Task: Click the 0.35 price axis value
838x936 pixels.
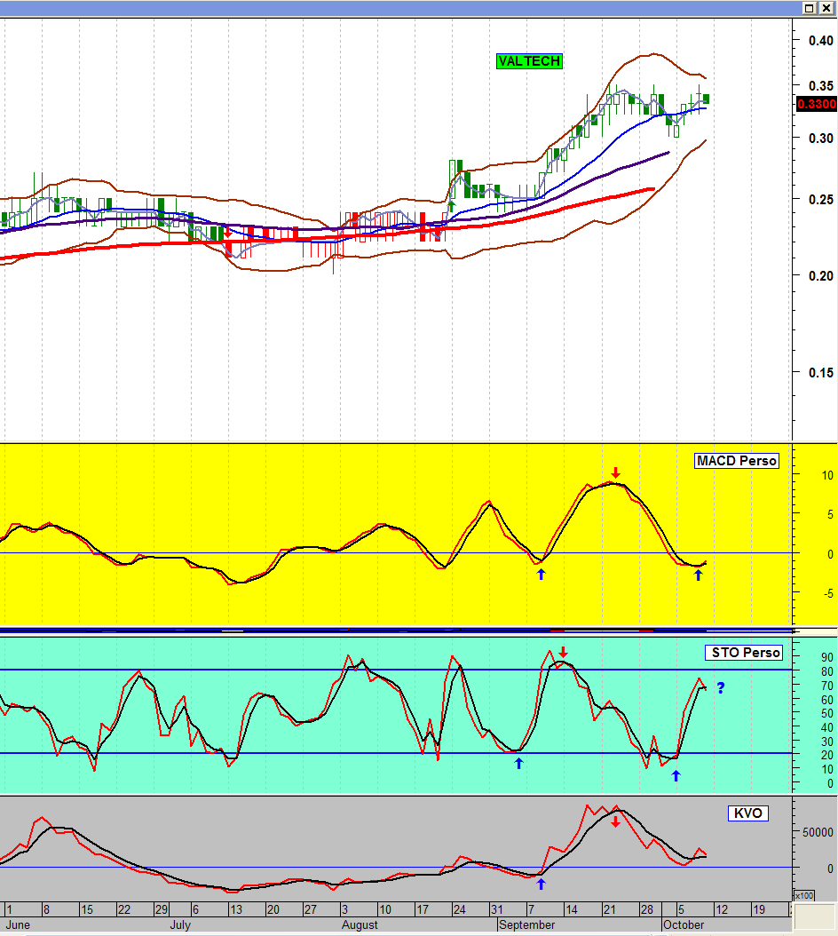Action: 821,86
